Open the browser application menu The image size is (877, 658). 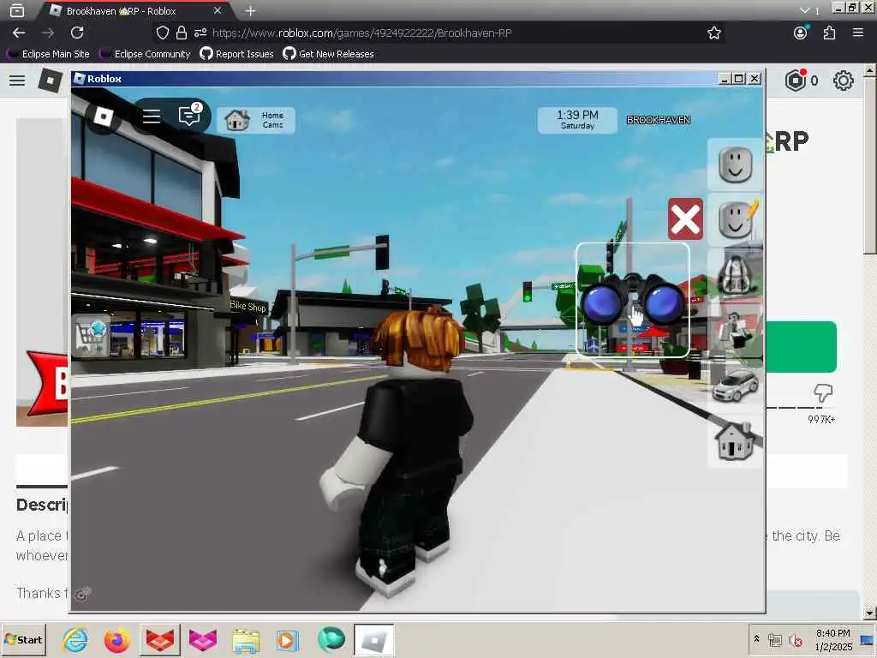(x=858, y=33)
